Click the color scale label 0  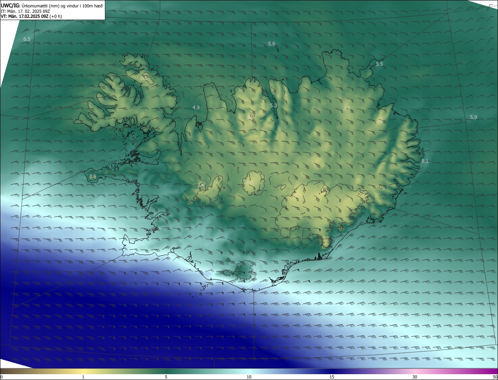click(2, 377)
